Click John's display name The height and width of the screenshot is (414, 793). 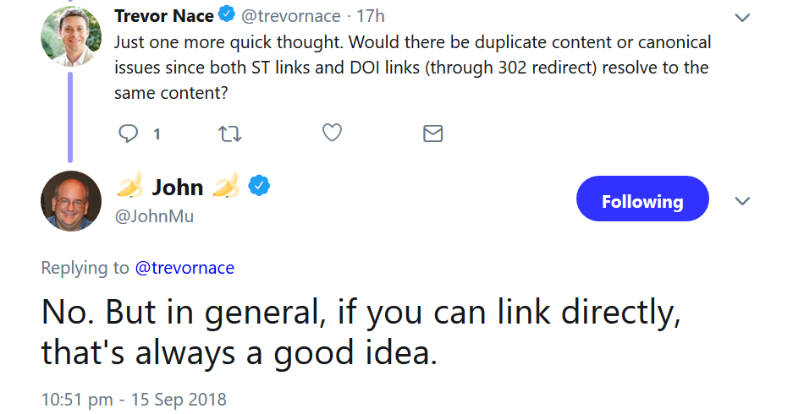[x=178, y=187]
